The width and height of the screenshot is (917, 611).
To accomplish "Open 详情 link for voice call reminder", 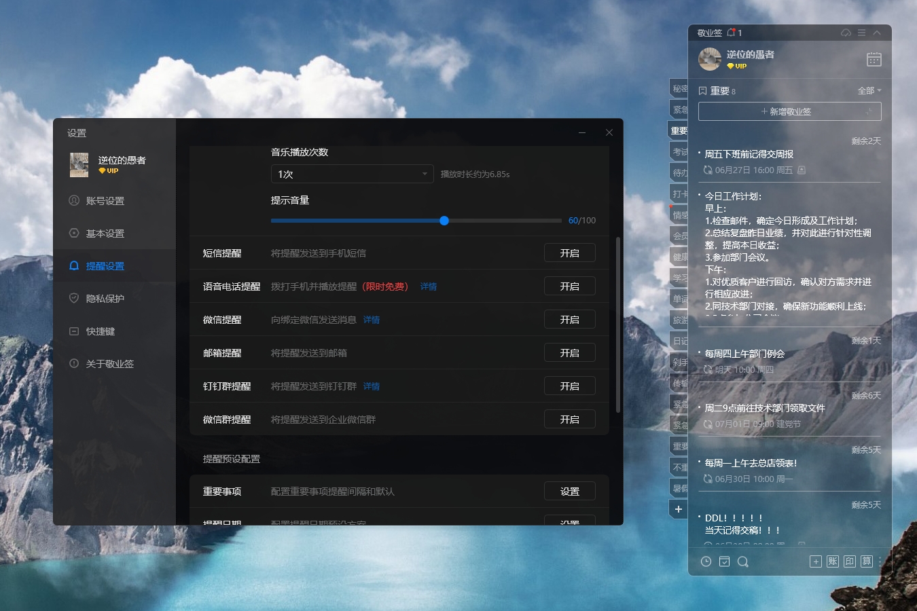I will tap(429, 286).
